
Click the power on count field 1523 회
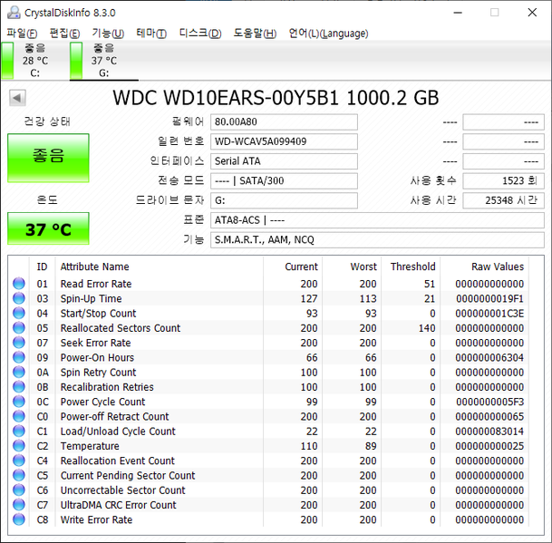point(503,181)
